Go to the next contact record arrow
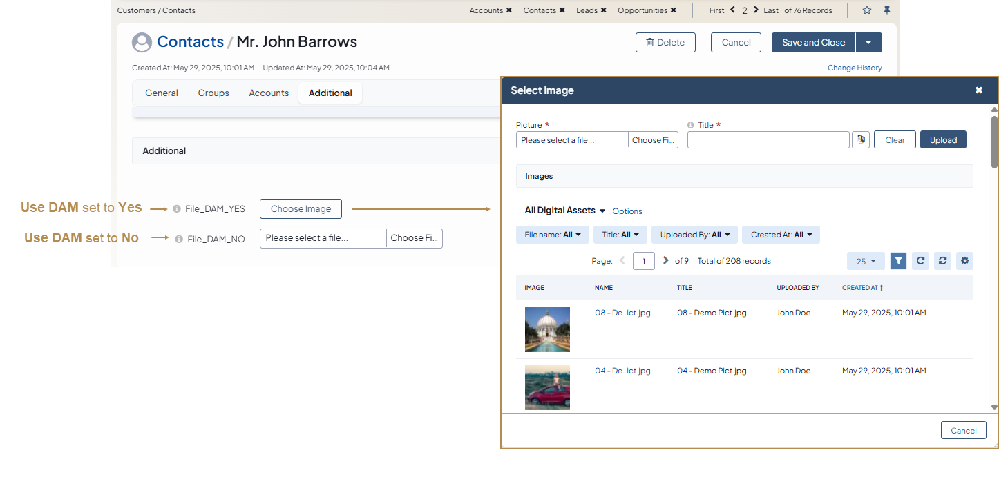 click(x=757, y=10)
